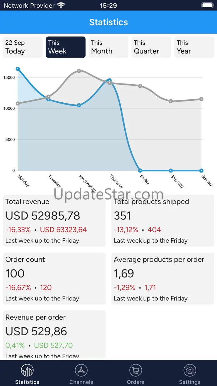
Task: Tap the gray Sunday data point
Action: [201, 99]
